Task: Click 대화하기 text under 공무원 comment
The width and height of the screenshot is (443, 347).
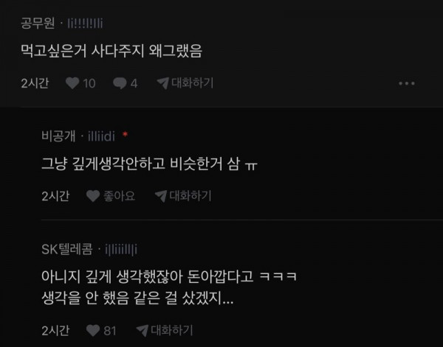Action: (193, 83)
